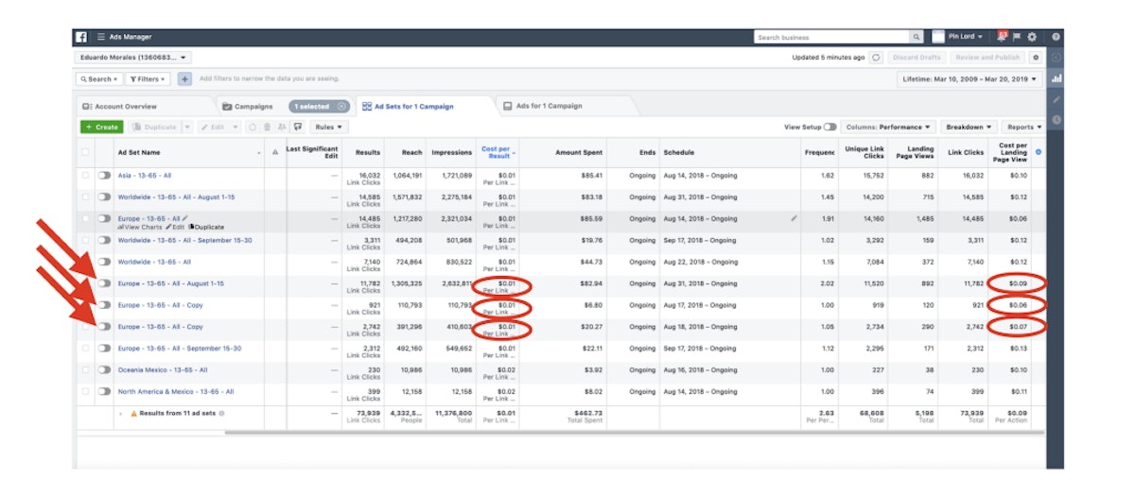Click the Facebook logo icon

point(81,37)
